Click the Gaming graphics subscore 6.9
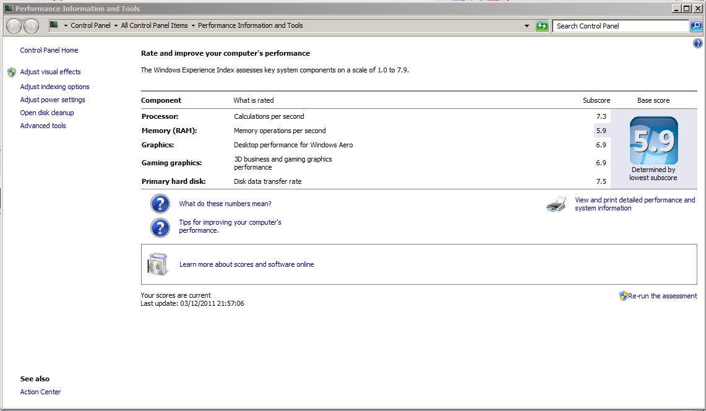Viewport: 706px width, 411px height. tap(601, 163)
